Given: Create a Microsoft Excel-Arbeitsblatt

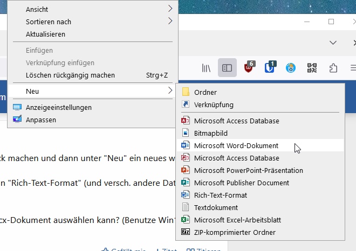Looking at the screenshot, I should tap(260, 220).
